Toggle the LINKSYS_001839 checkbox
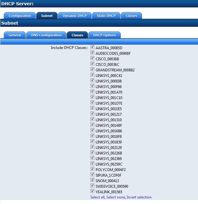The image size is (198, 204). coord(92,141)
